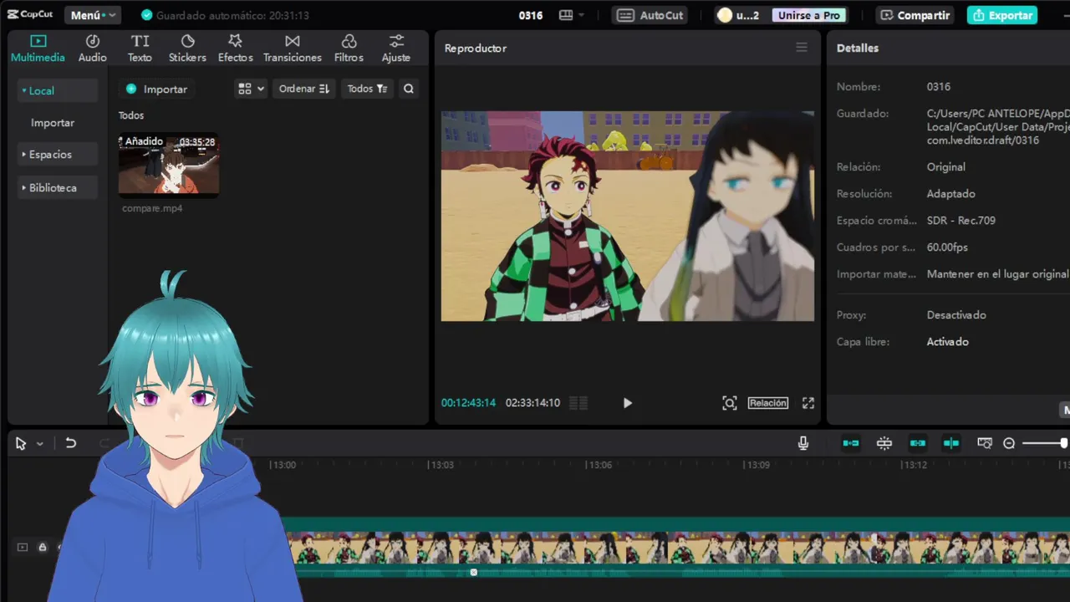Viewport: 1070px width, 602px height.
Task: Play the video in the player
Action: tap(628, 403)
